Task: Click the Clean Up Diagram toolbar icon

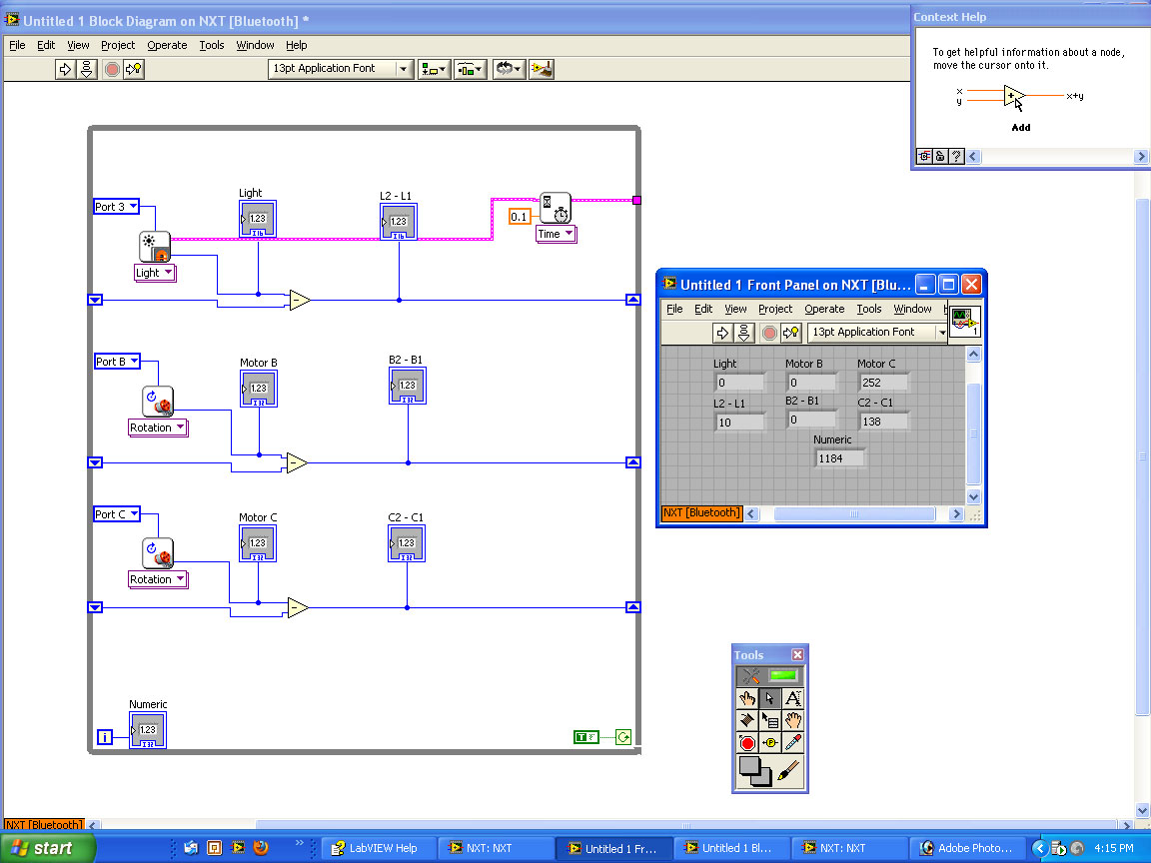Action: [543, 69]
